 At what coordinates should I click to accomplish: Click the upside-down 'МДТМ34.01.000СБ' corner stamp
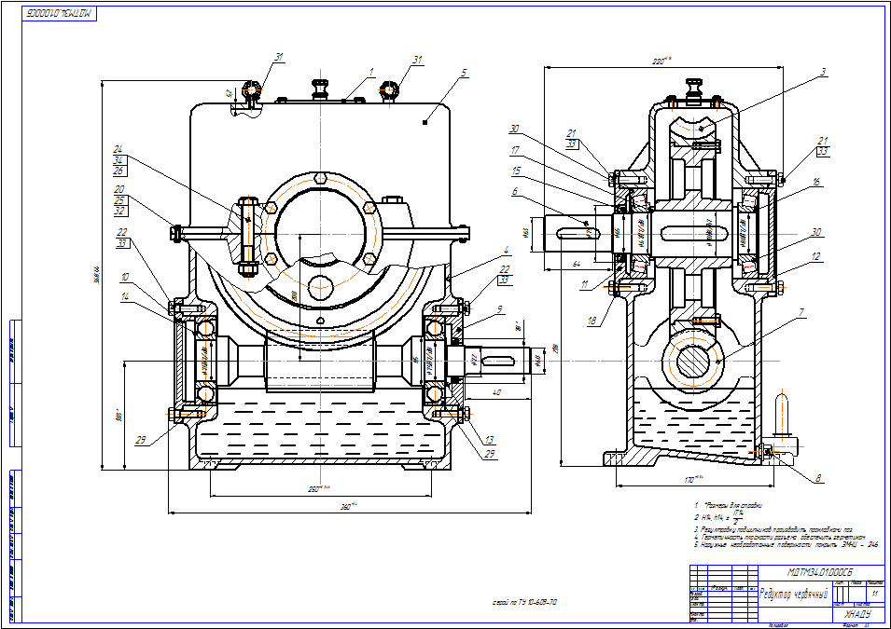click(60, 14)
